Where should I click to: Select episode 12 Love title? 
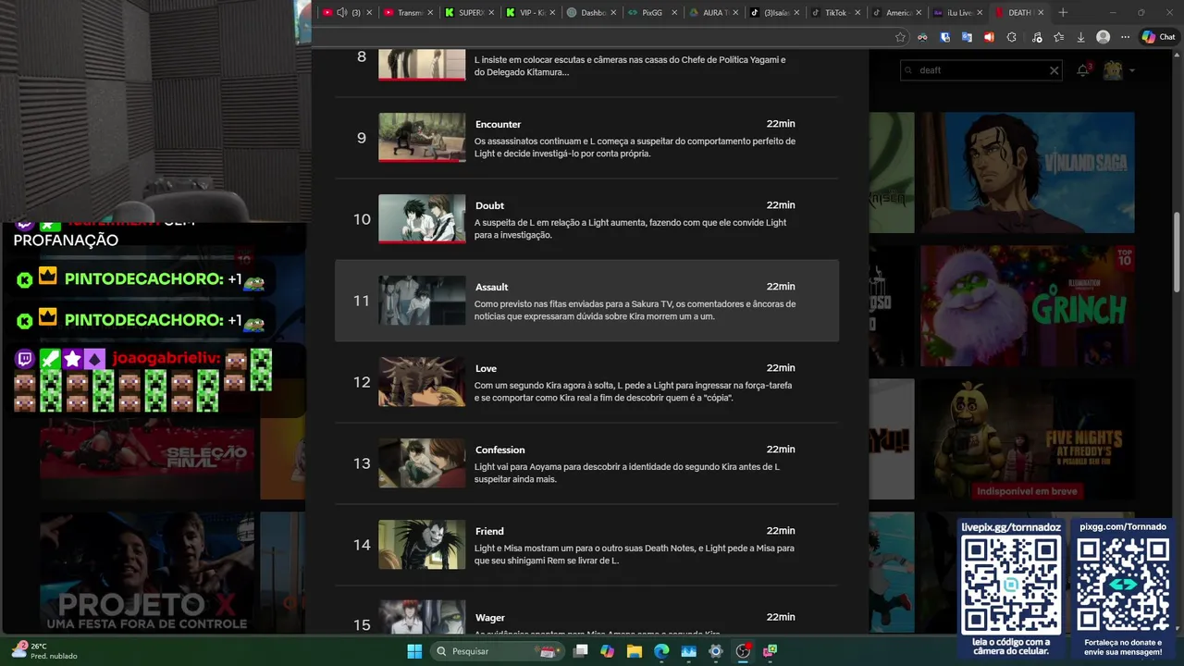486,368
